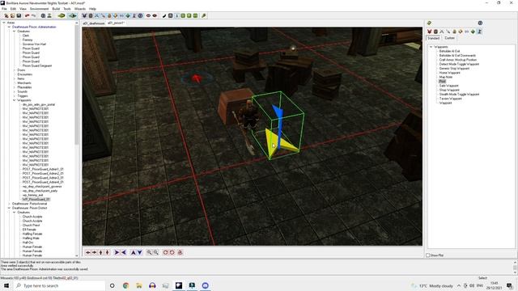Select Prison Guard Sergeant in the creature tree
The image size is (518, 291).
(37, 65)
